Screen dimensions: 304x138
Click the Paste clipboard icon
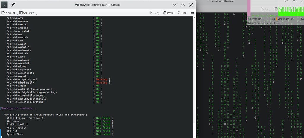tap(168, 13)
